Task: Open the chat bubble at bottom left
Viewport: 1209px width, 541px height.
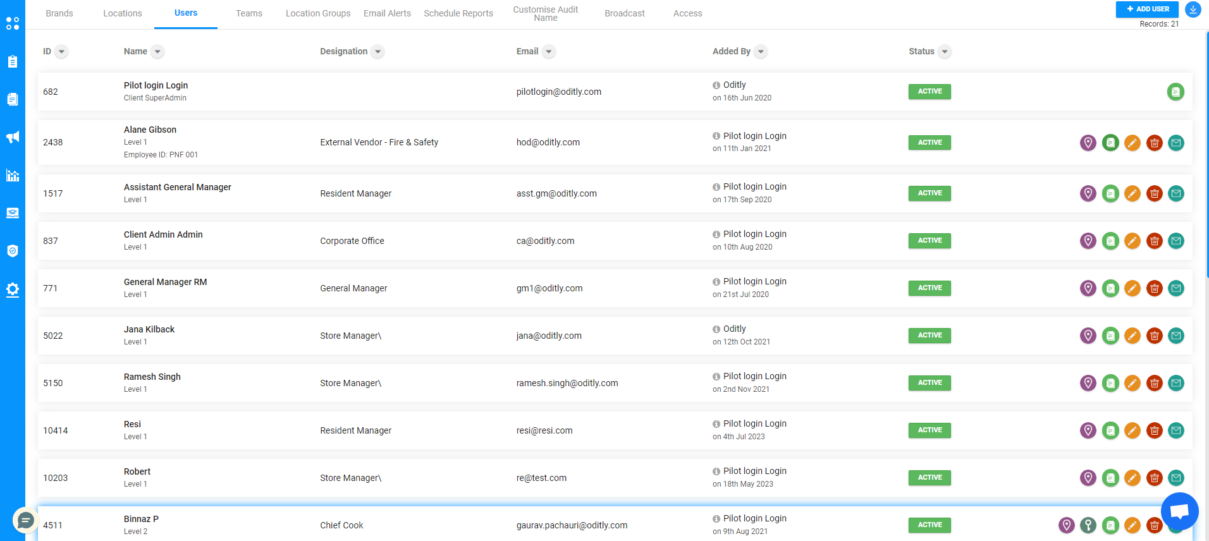Action: pyautogui.click(x=26, y=520)
